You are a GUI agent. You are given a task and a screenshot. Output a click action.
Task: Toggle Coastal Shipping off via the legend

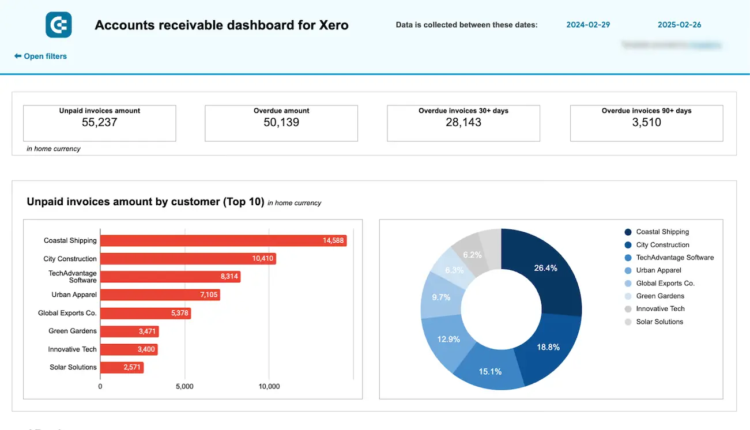pos(662,232)
